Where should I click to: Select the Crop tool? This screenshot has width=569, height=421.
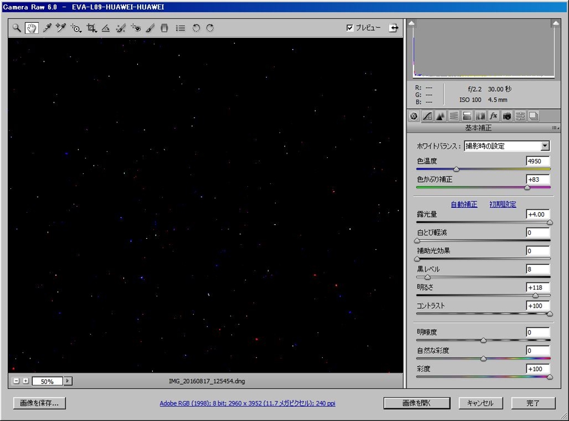[x=92, y=28]
